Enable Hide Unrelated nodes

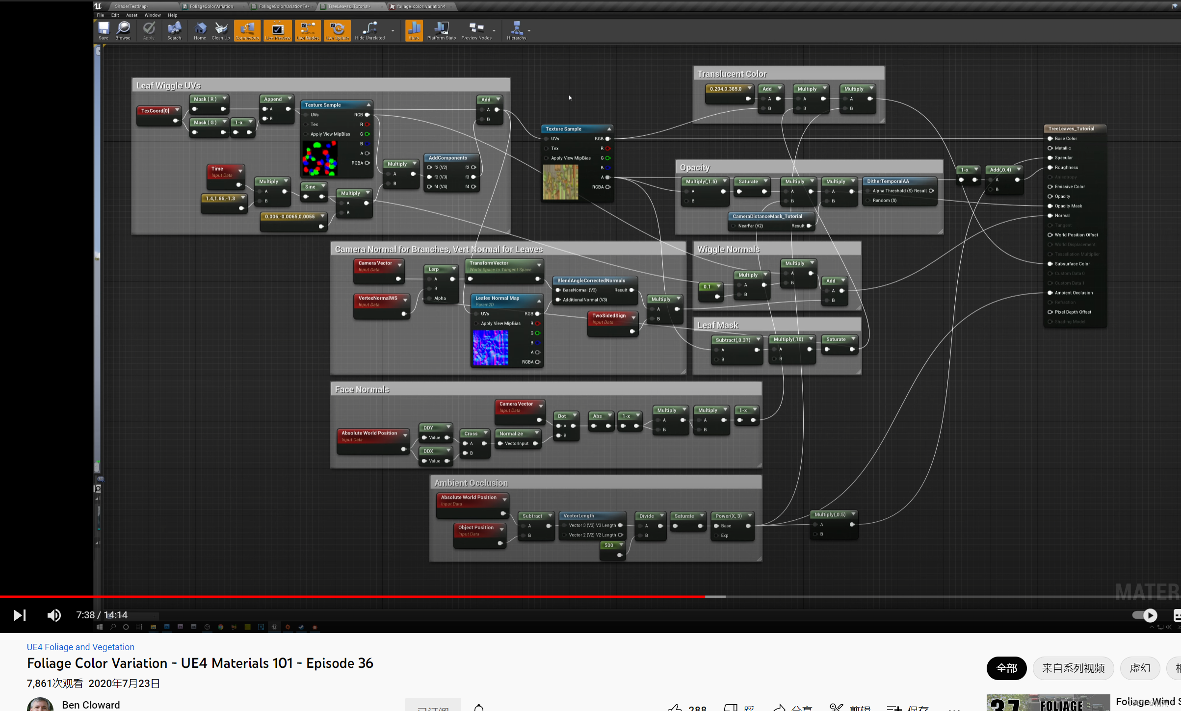click(369, 30)
